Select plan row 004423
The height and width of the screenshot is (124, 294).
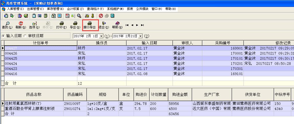coord(147,69)
